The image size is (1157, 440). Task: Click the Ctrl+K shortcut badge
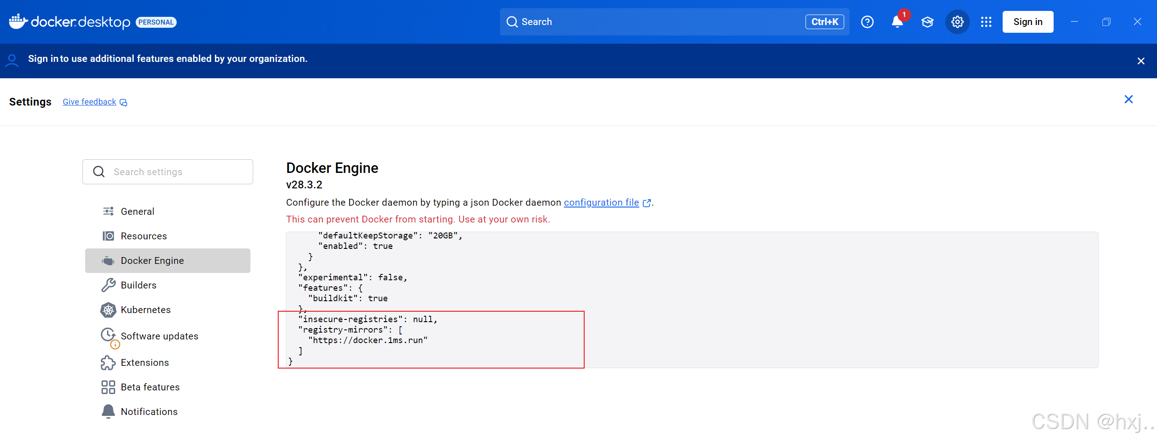pos(825,22)
